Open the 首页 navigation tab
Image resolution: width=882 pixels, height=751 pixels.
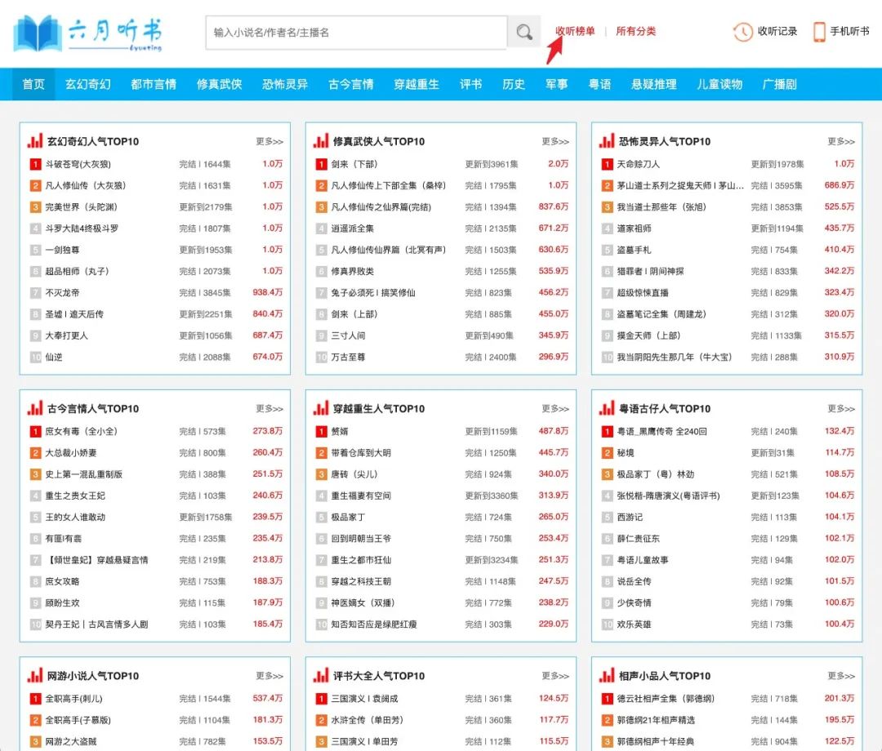pyautogui.click(x=33, y=84)
